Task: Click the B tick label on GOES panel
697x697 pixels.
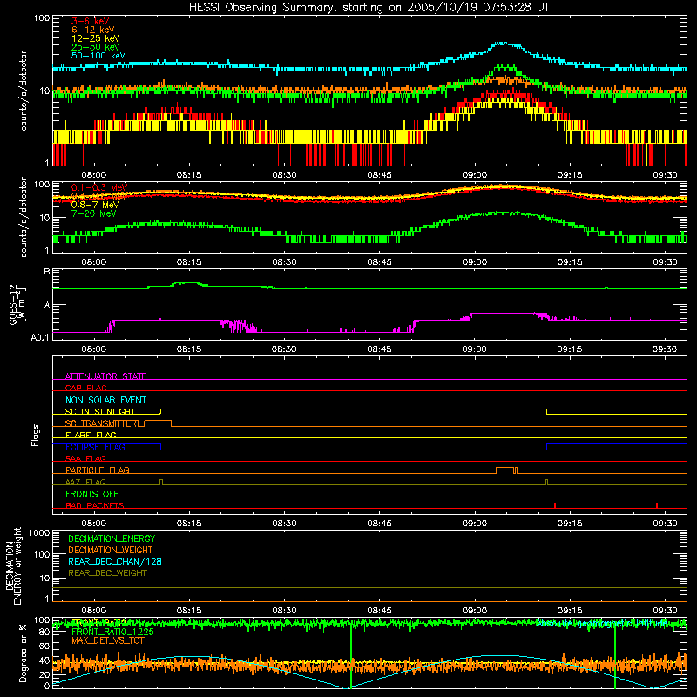Action: 47,272
